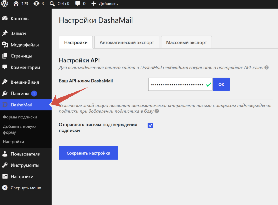The height and width of the screenshot is (205, 278).
Task: Click the Внешний вид brush icon
Action: tap(5, 82)
